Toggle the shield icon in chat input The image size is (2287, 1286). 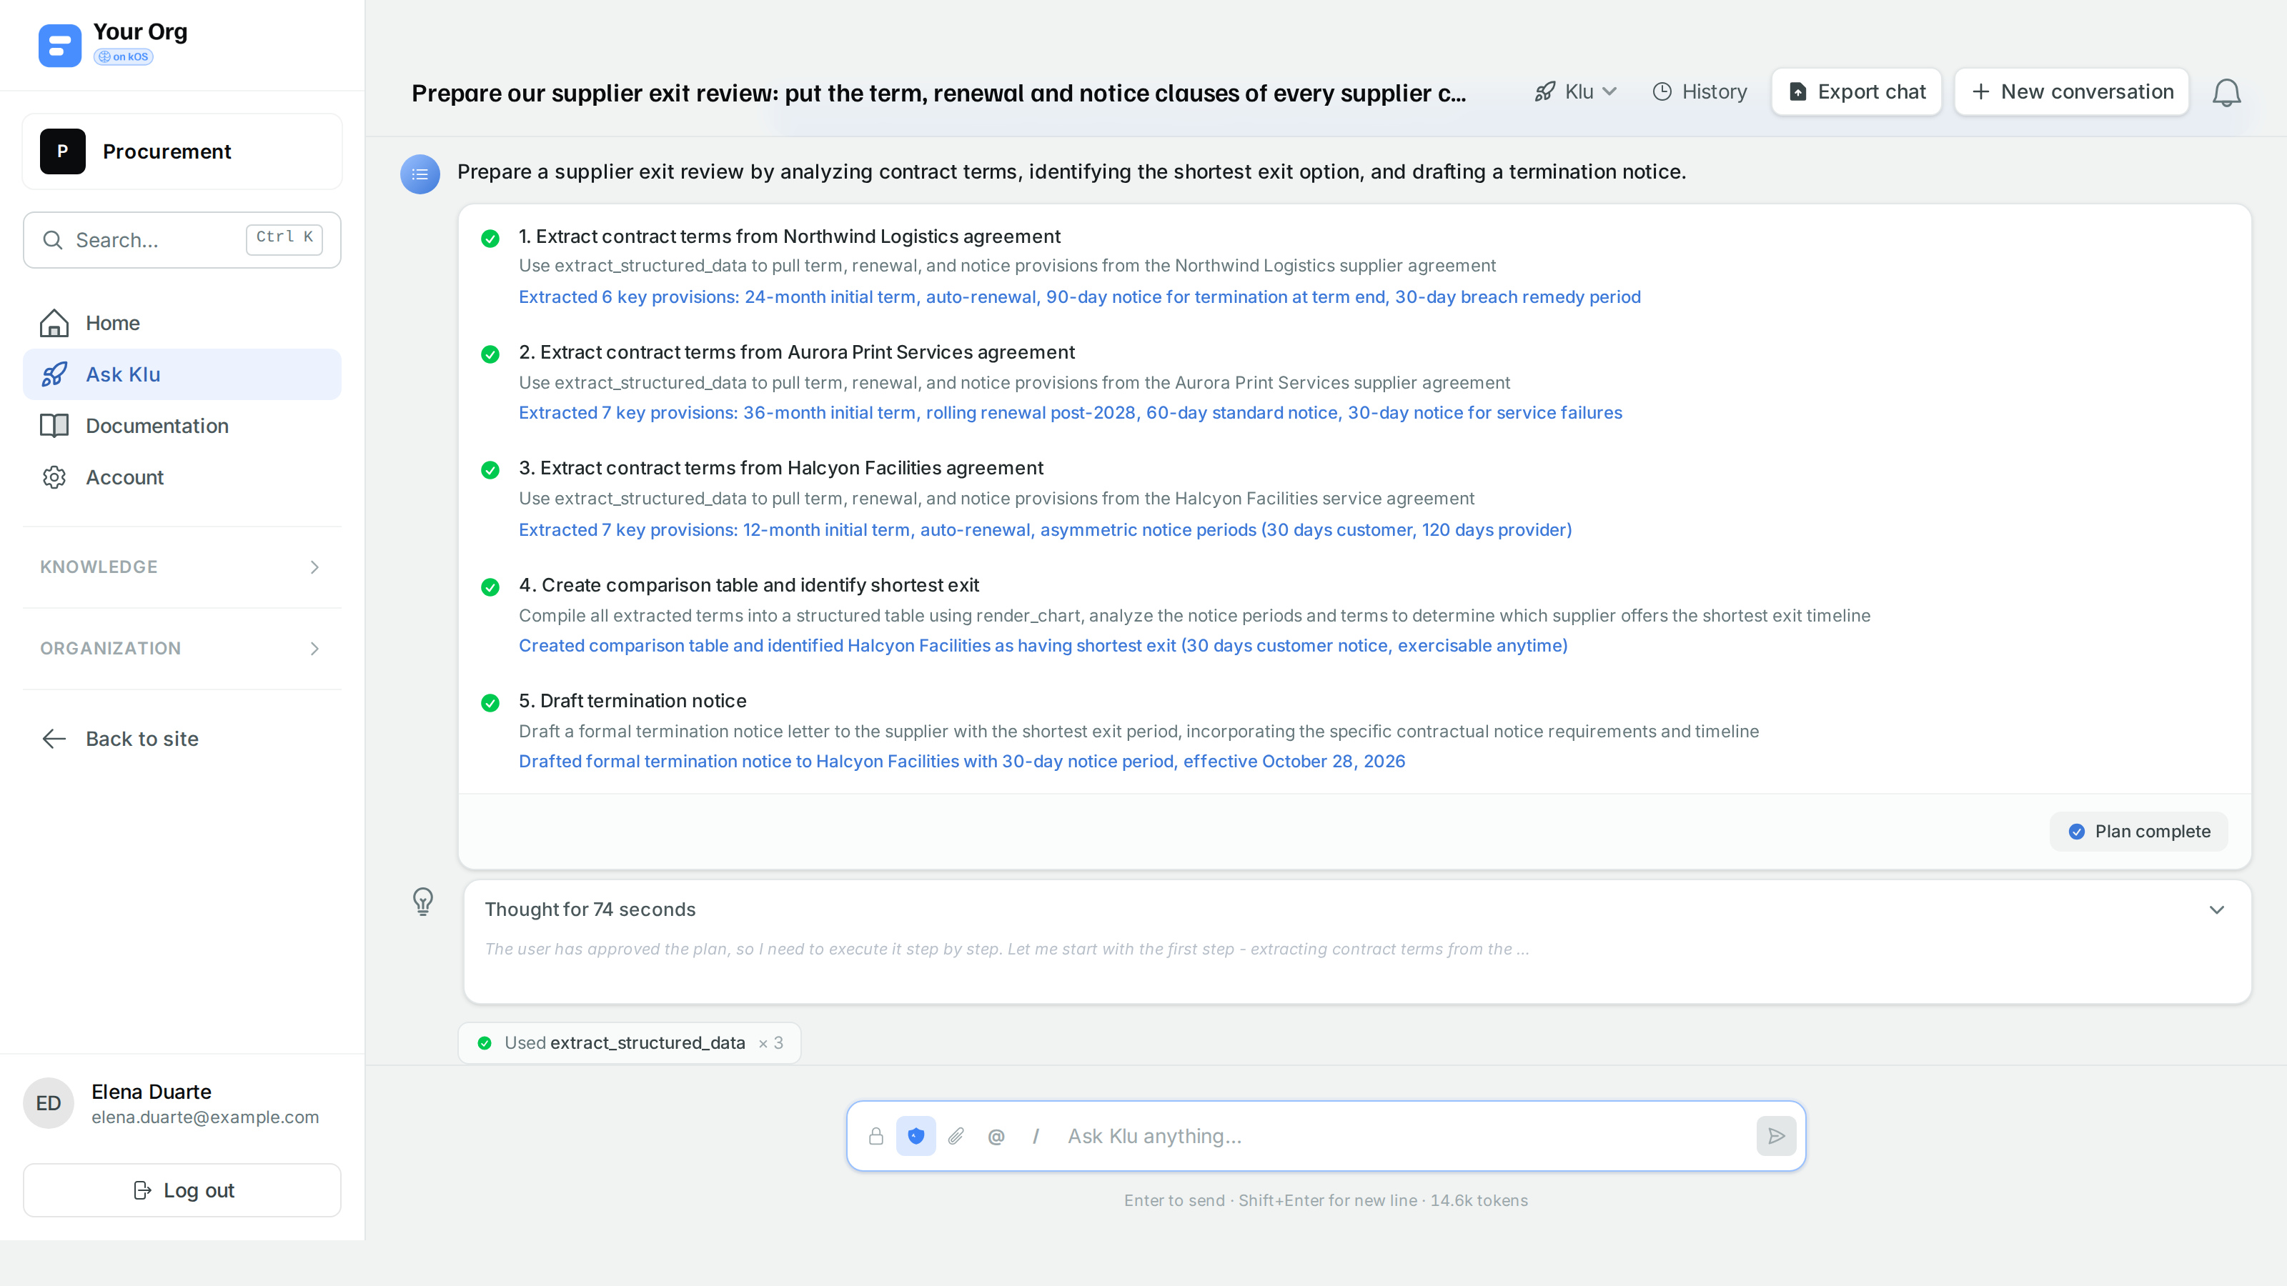coord(916,1136)
